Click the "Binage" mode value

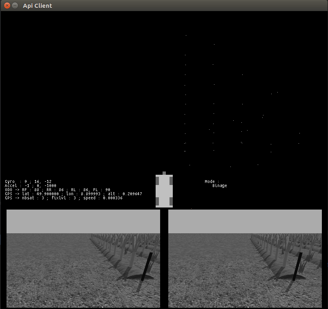pos(220,186)
